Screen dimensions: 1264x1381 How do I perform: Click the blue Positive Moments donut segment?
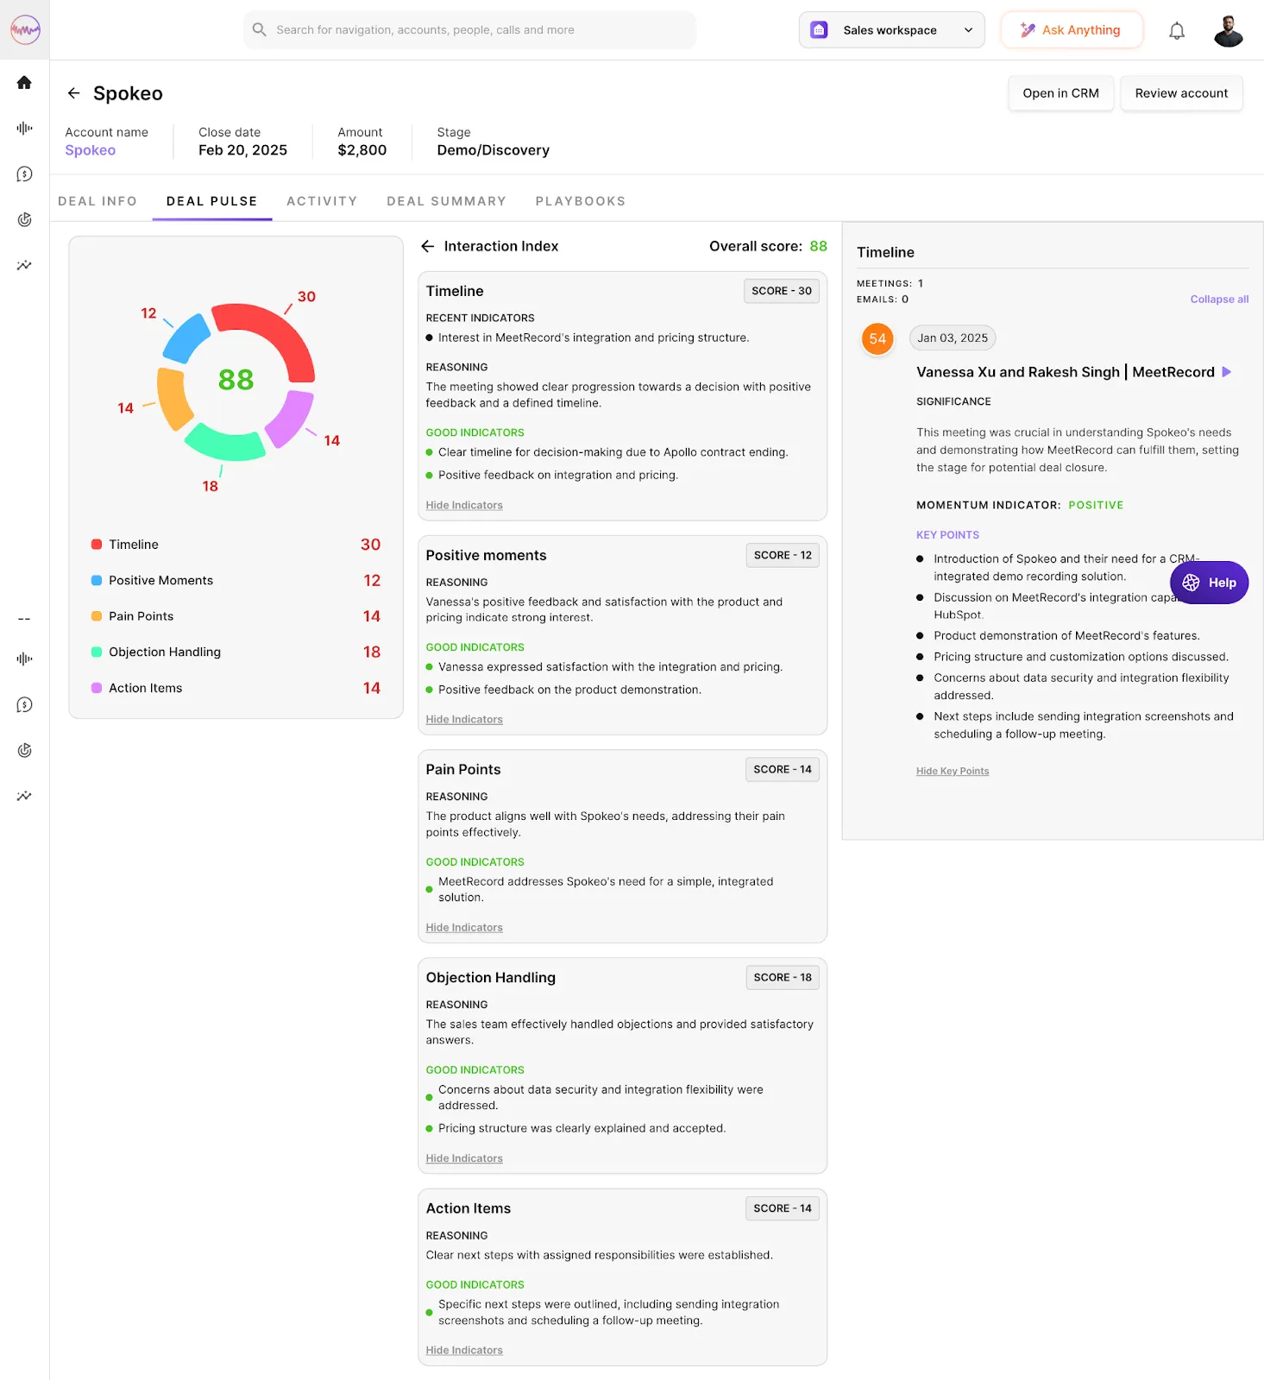coord(186,339)
